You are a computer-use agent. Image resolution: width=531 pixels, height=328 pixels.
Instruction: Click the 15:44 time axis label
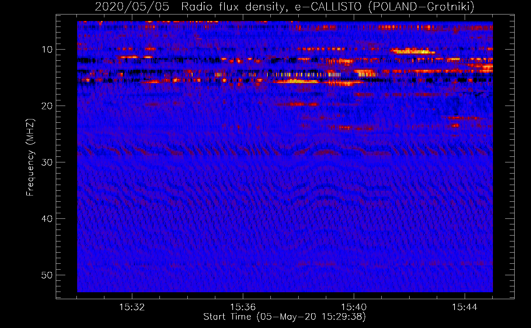pyautogui.click(x=465, y=307)
